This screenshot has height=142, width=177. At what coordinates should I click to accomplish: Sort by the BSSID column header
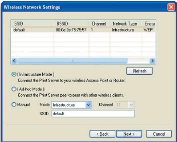tap(71, 23)
